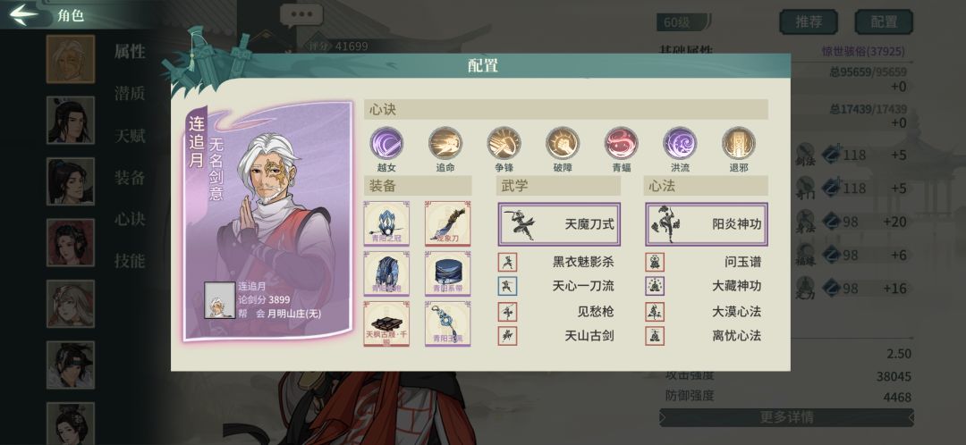Tap the 退邪 heart technique icon
This screenshot has width=966, height=445.
pyautogui.click(x=739, y=143)
